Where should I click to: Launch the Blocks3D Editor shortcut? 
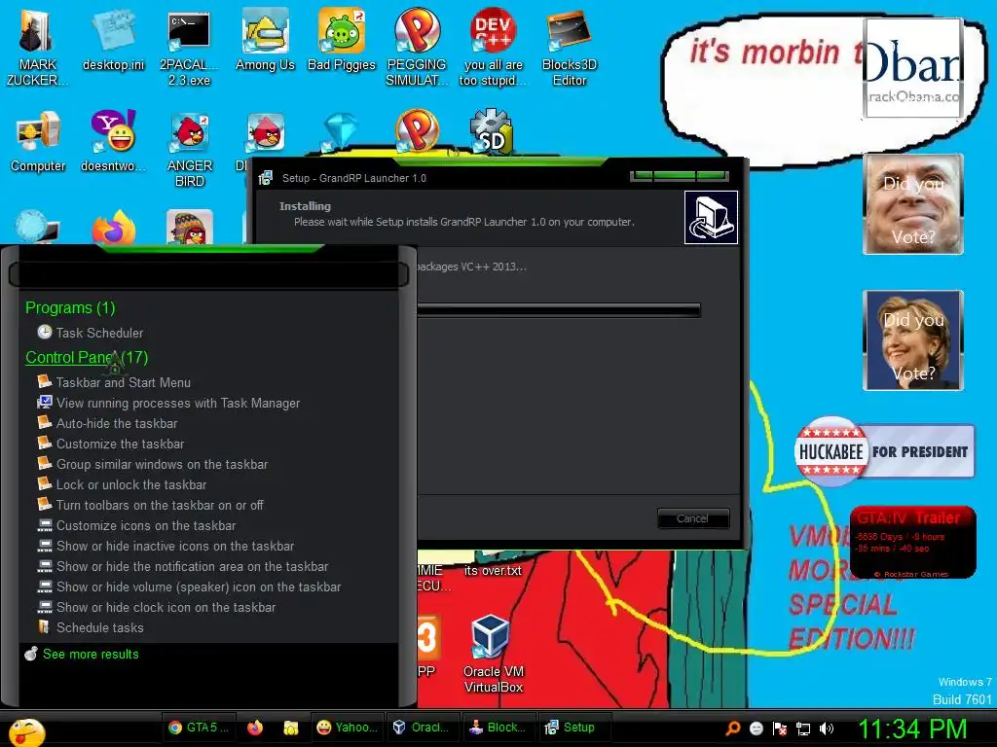pos(569,48)
